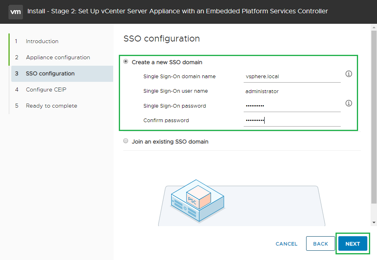Go to Introduction step in wizard
The height and width of the screenshot is (260, 377).
[42, 41]
